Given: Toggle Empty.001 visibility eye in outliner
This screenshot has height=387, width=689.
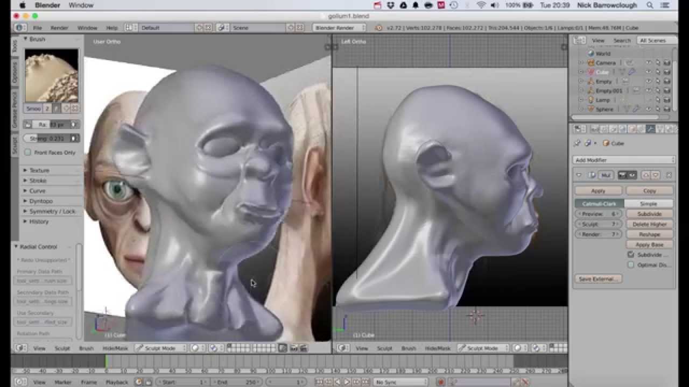Looking at the screenshot, I should [x=649, y=91].
